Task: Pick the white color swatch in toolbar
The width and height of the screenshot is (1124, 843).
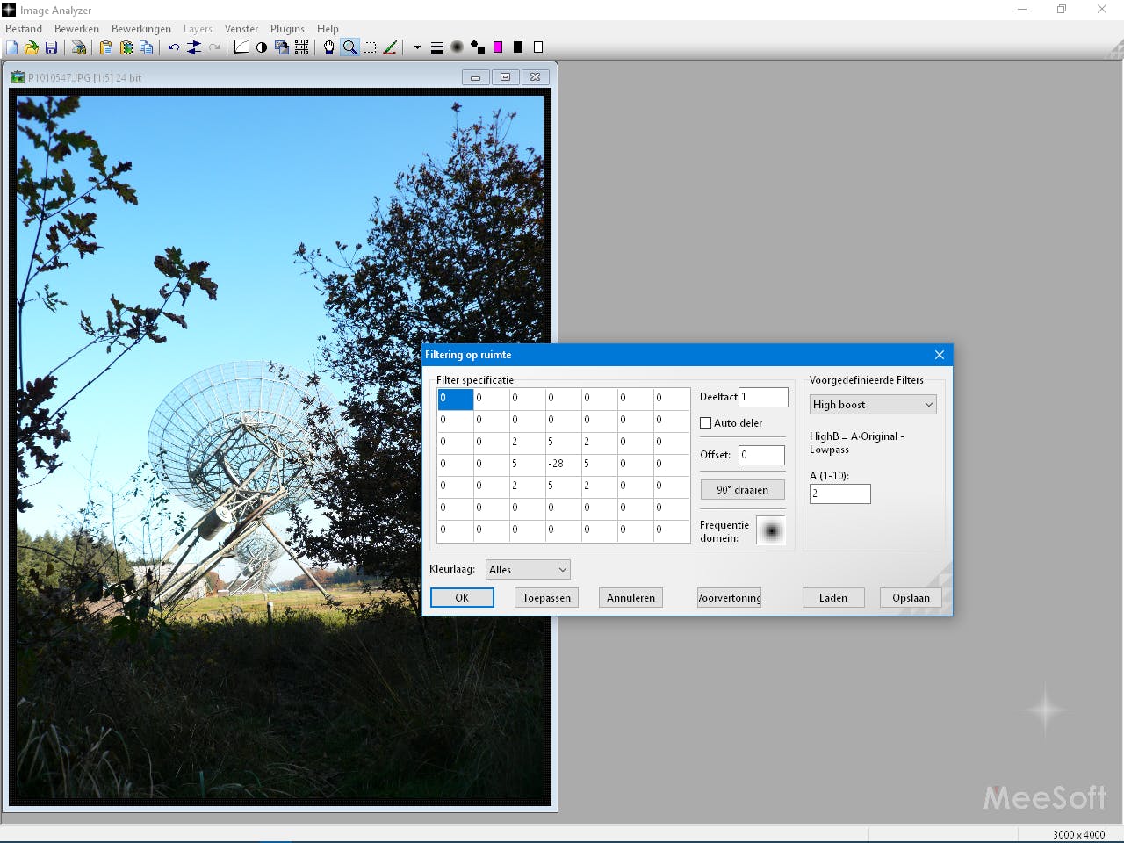Action: tap(538, 47)
